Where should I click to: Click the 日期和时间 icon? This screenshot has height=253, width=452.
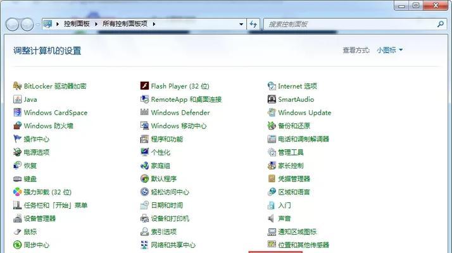click(x=144, y=205)
